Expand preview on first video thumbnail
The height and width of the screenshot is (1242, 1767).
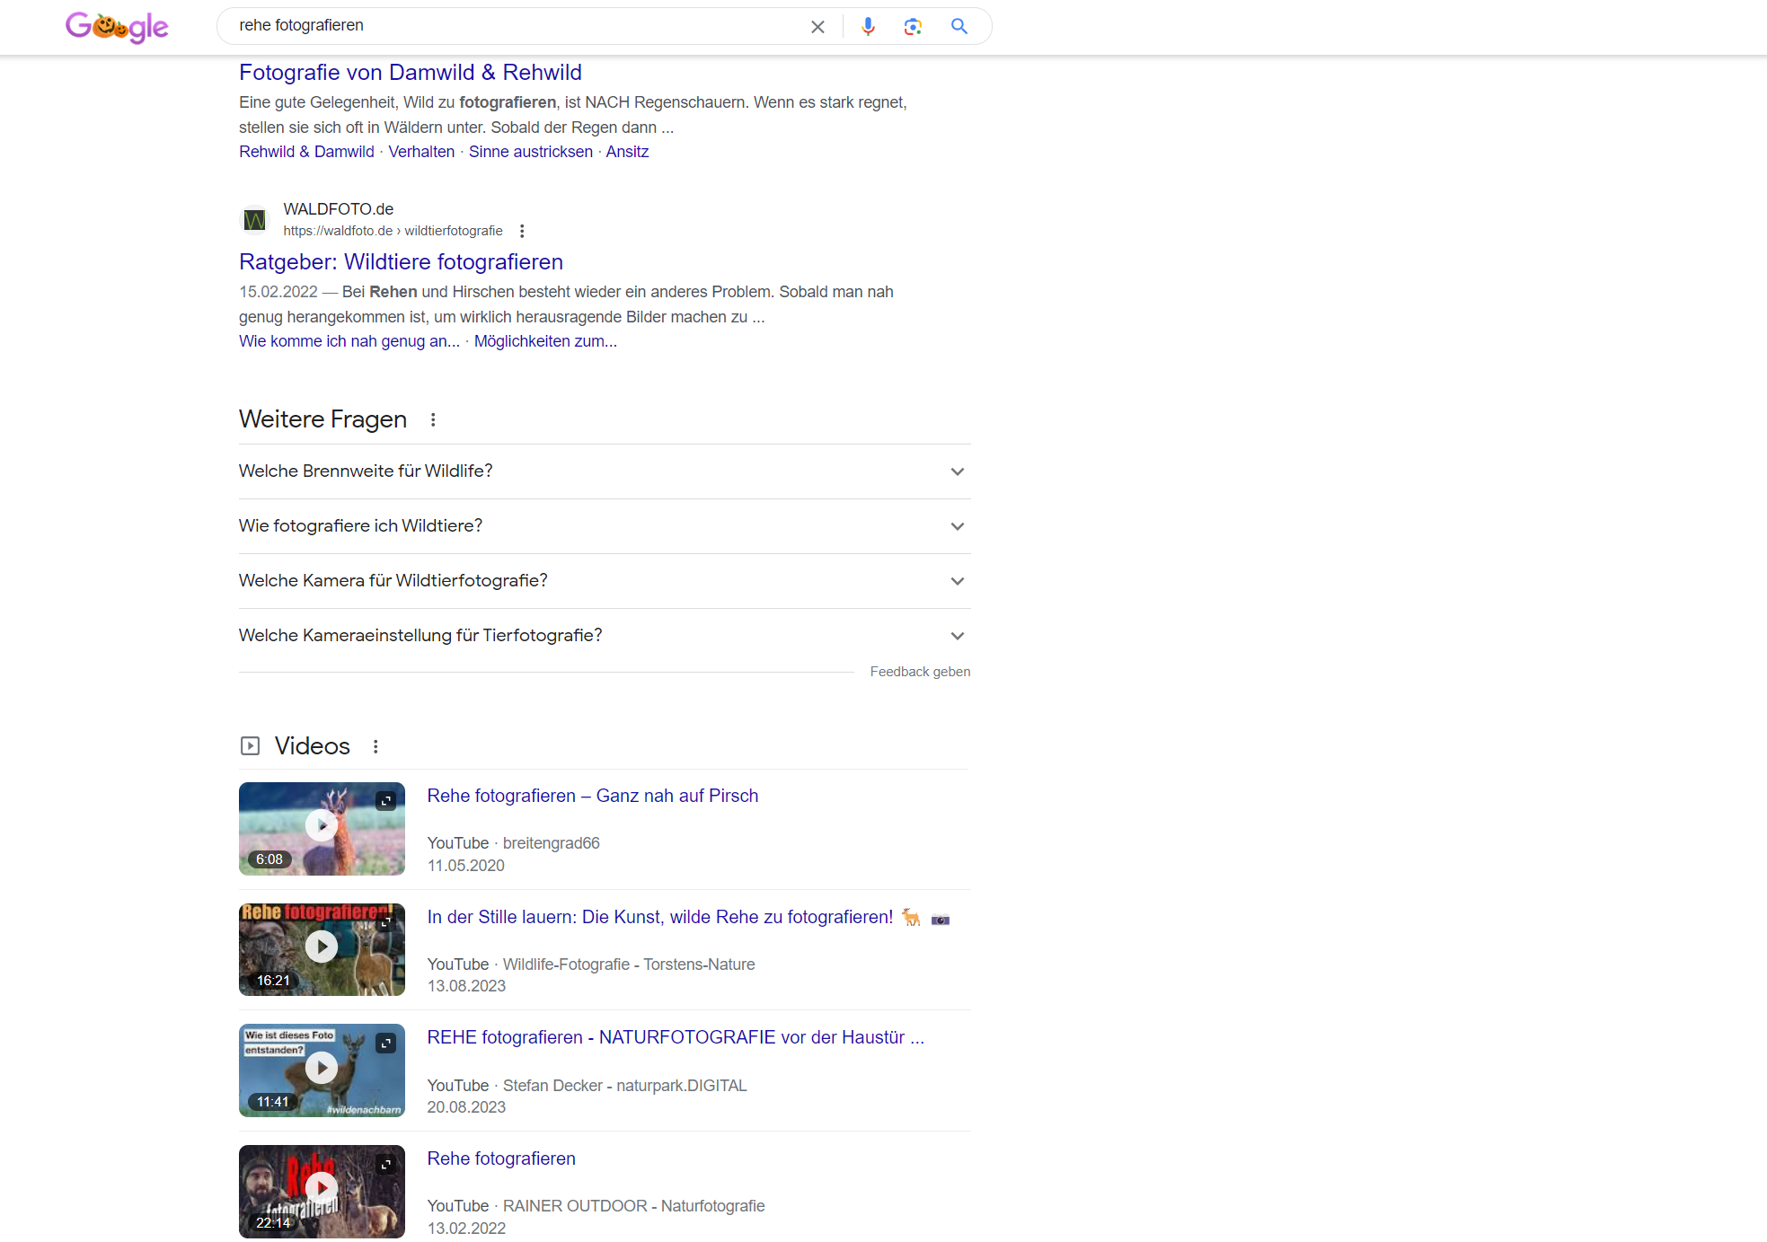[x=386, y=800]
